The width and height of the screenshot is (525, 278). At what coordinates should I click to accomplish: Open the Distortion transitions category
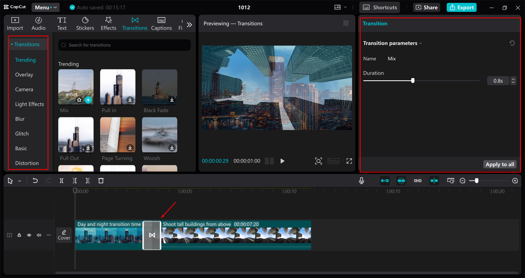click(27, 163)
